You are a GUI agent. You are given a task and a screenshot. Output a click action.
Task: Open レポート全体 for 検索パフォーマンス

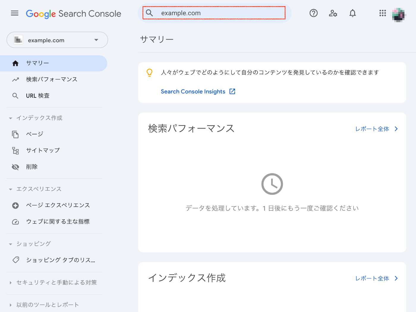click(x=372, y=129)
